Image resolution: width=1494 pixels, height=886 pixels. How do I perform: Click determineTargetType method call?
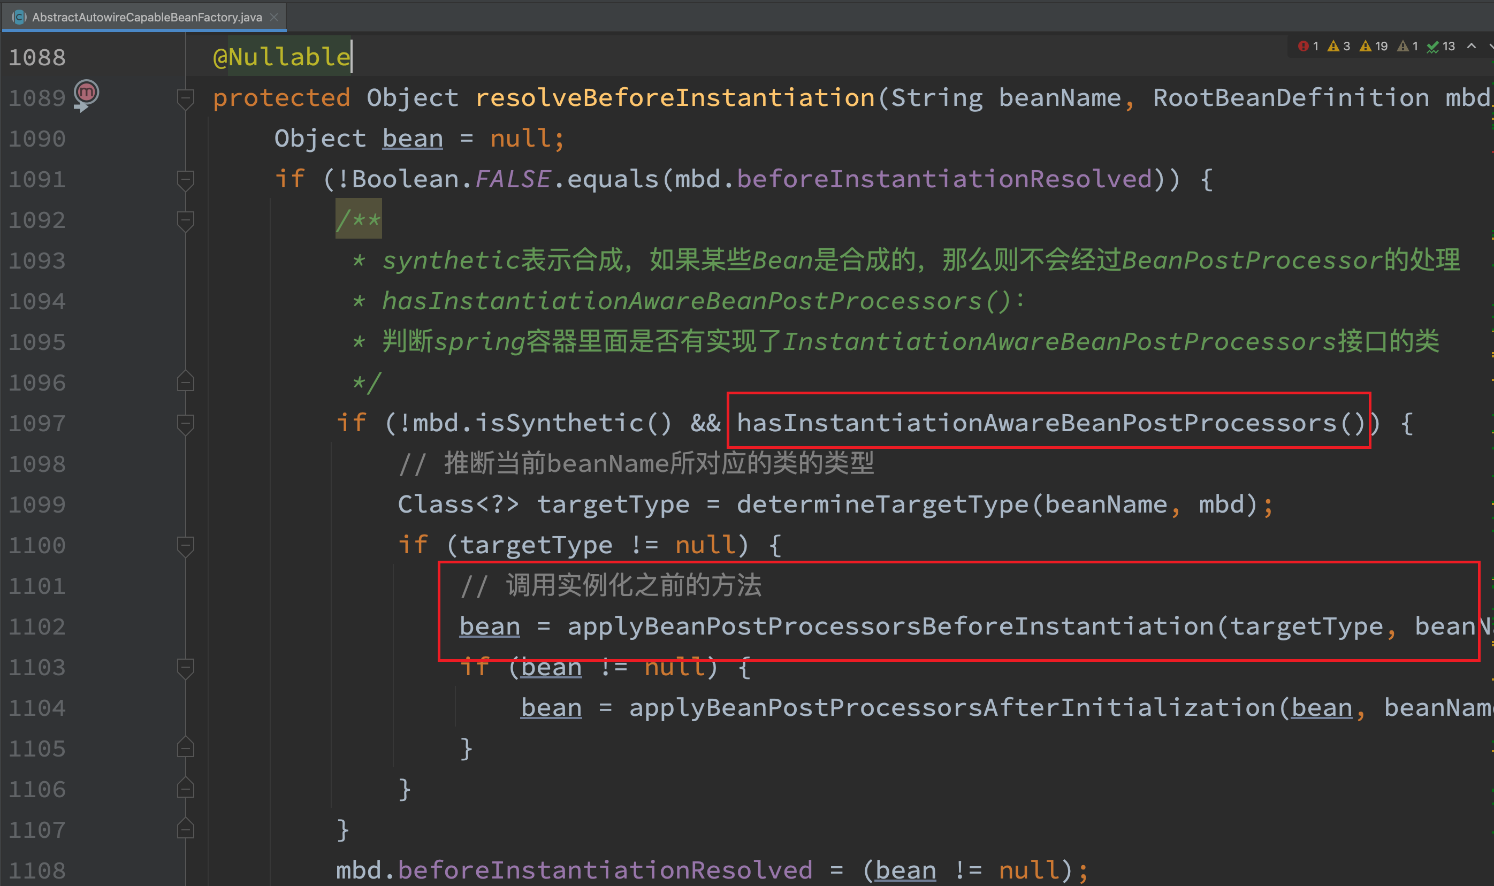pos(882,505)
